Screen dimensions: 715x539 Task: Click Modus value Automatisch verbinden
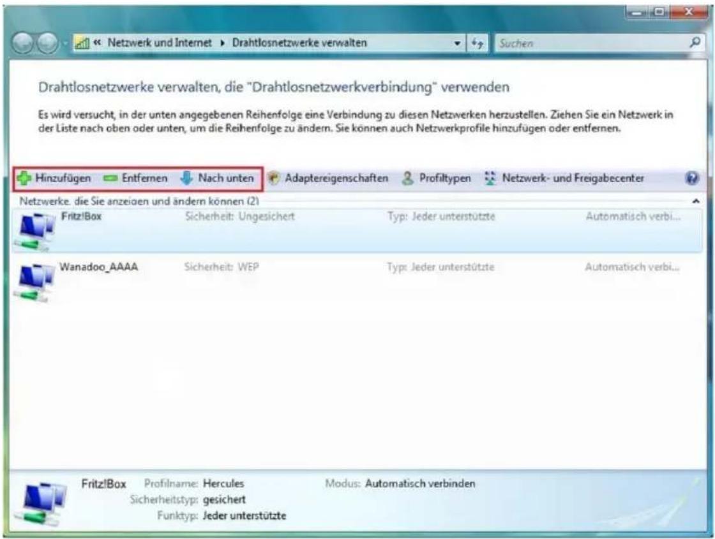pyautogui.click(x=420, y=484)
